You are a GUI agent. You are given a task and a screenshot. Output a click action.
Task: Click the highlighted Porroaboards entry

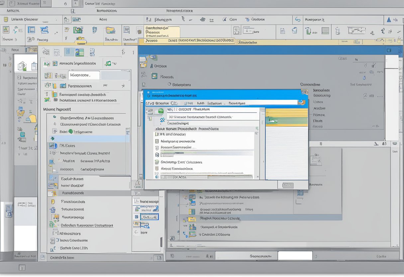[73, 193]
